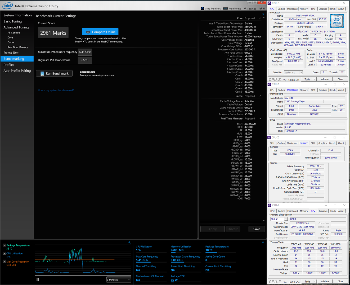Open the 3 Minutes time range dropdown

119,280
